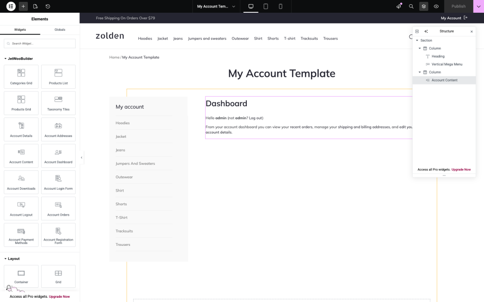Collapse the JetWooBuilder widget category
This screenshot has width=484, height=302.
pos(18,59)
